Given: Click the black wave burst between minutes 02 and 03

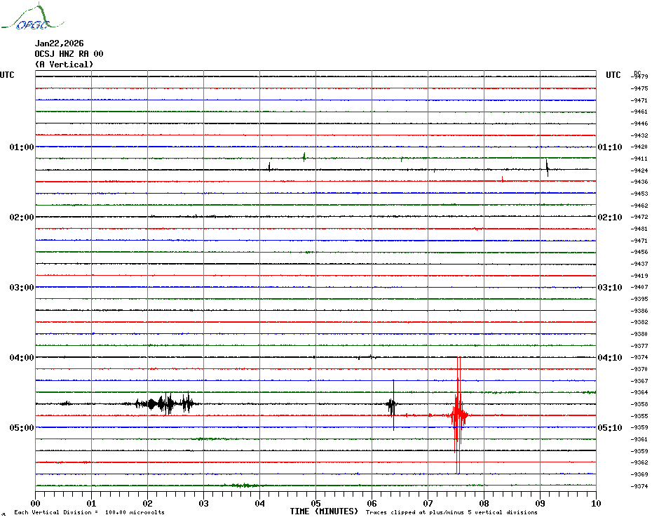Looking at the screenshot, I should 167,404.
